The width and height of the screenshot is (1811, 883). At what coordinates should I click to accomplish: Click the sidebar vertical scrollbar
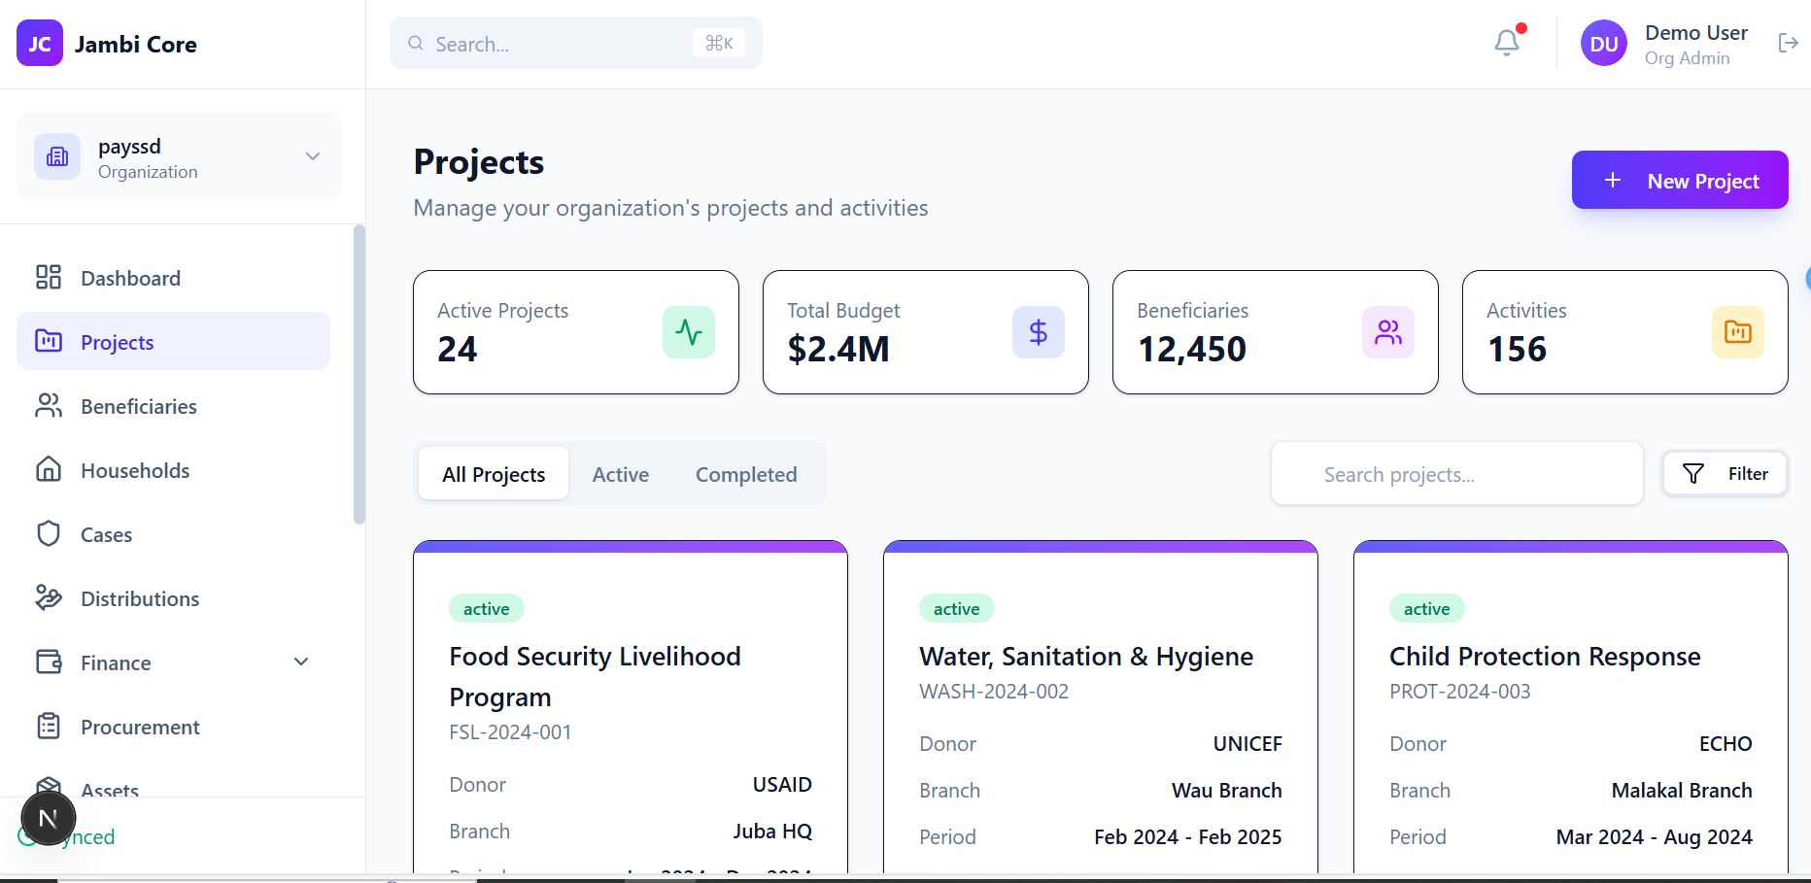point(359,375)
